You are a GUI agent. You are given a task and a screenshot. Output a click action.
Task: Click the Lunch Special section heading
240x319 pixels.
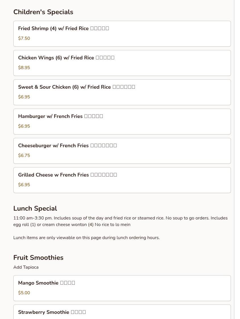pyautogui.click(x=35, y=208)
